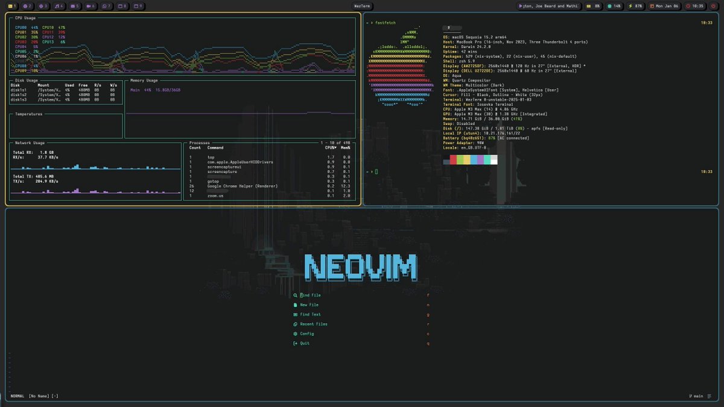The image size is (724, 407).
Task: Click the magnifier icon beside Find File
Action: (x=295, y=295)
